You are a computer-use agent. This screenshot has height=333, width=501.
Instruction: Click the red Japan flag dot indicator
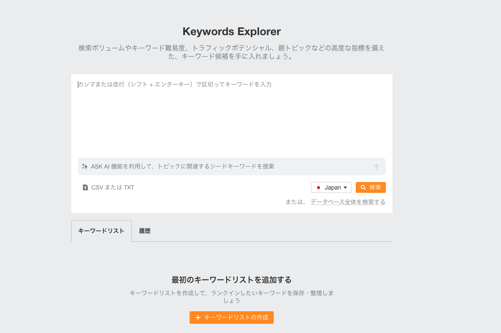coord(319,187)
